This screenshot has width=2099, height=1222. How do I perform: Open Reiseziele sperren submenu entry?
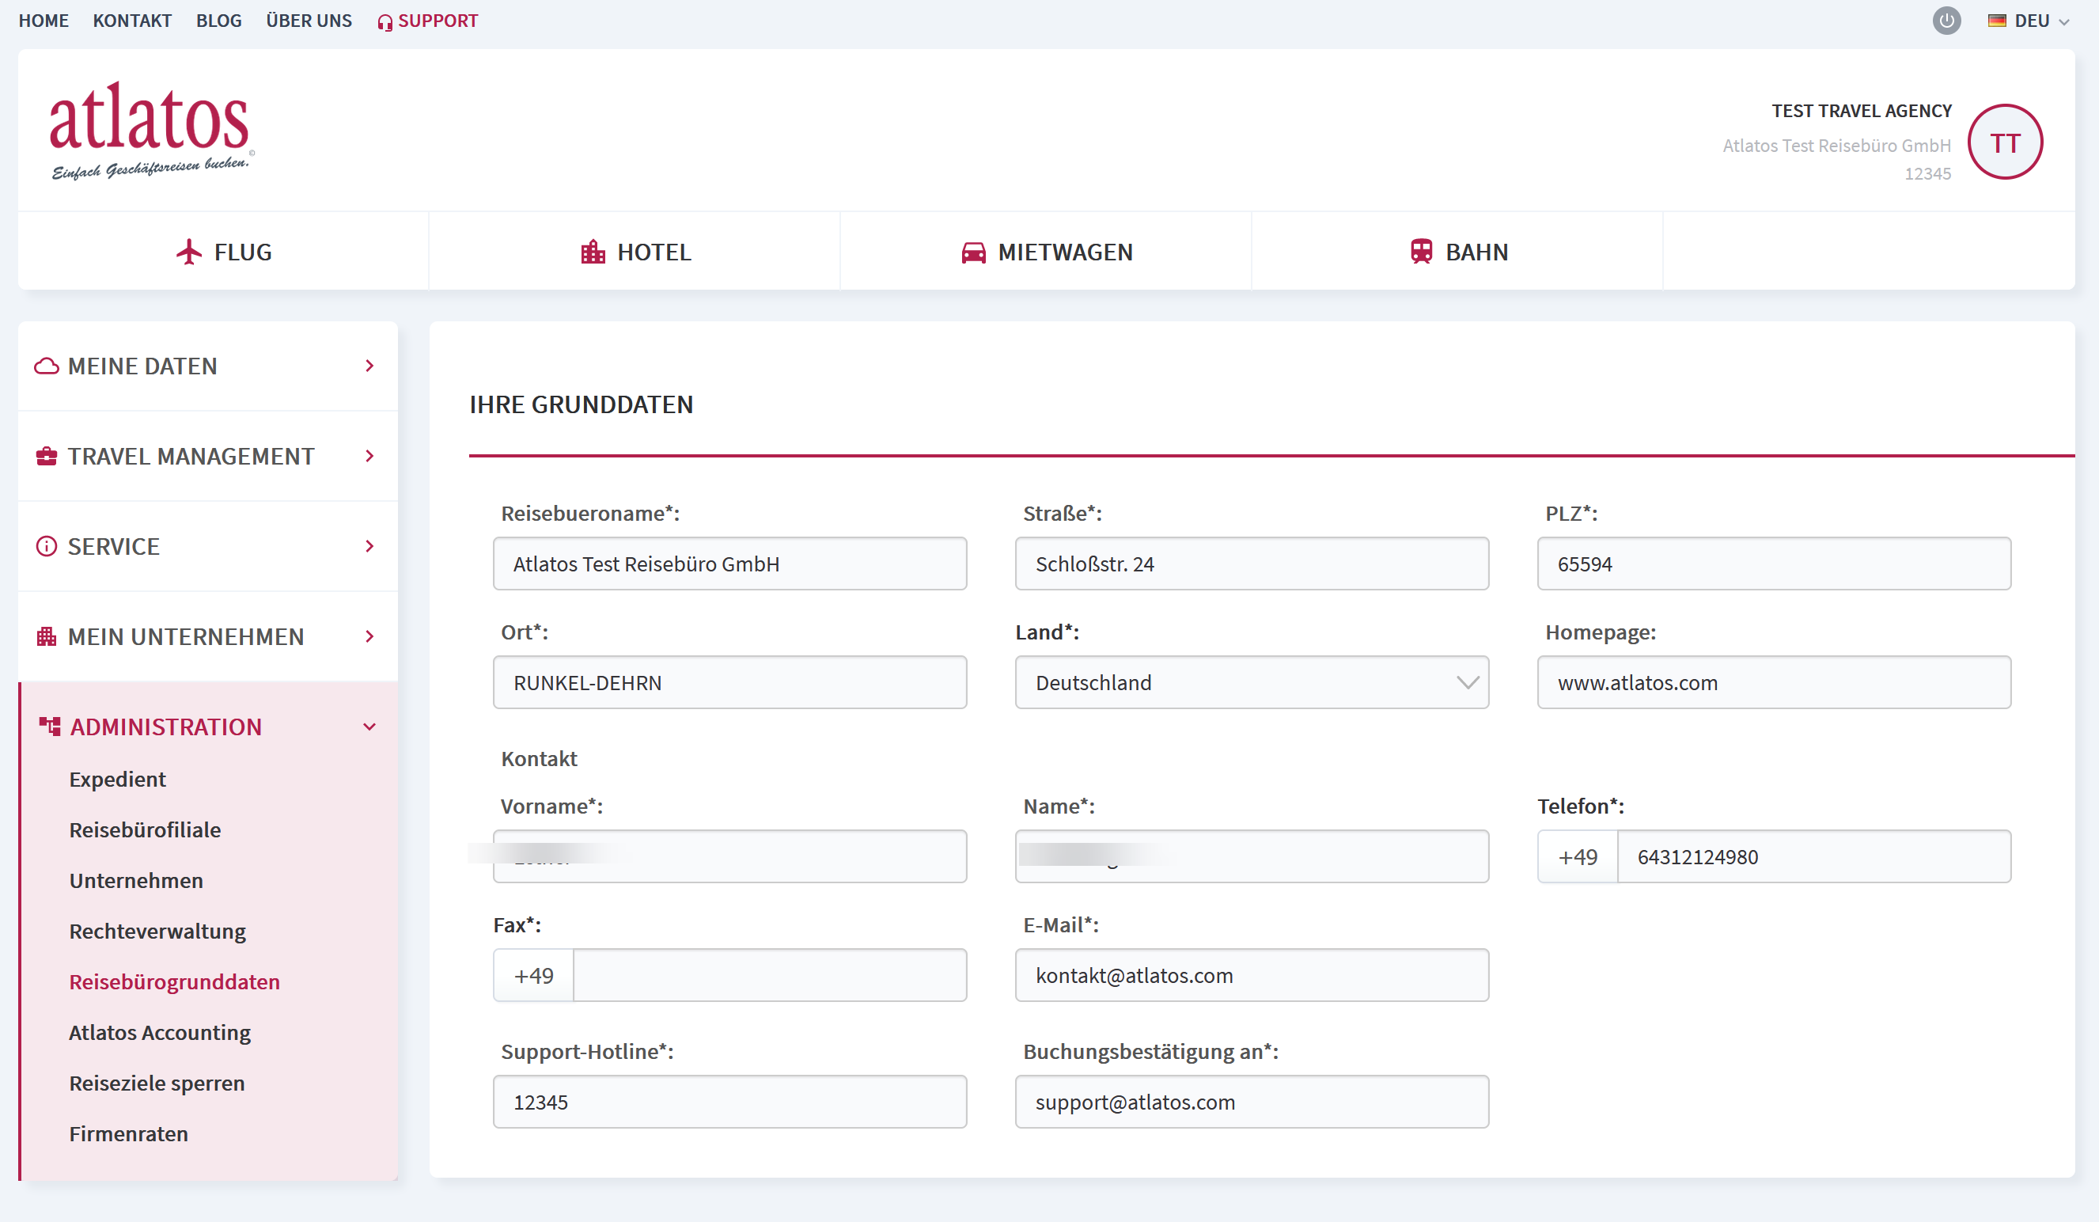[157, 1083]
